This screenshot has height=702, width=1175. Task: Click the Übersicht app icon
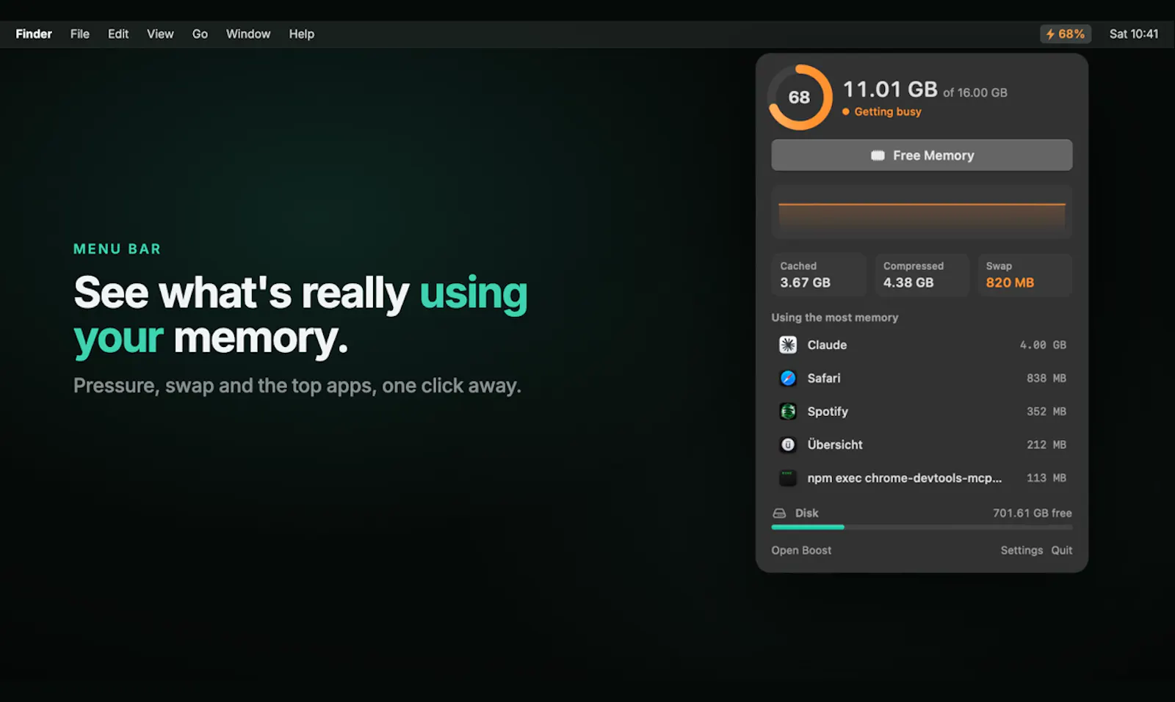[788, 445]
